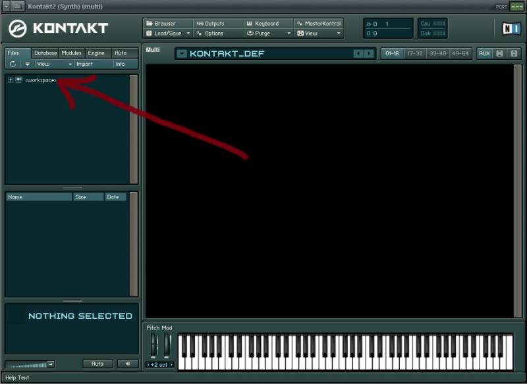Go to previous multi with left arrow
This screenshot has width=527, height=384.
pyautogui.click(x=358, y=54)
